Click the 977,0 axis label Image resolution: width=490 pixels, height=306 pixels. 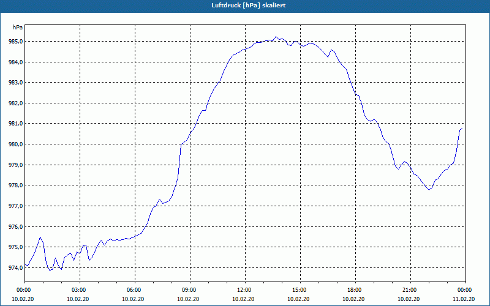click(17, 206)
